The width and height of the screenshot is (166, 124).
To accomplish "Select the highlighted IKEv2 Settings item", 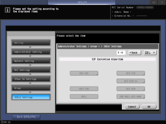I will click(x=31, y=97).
